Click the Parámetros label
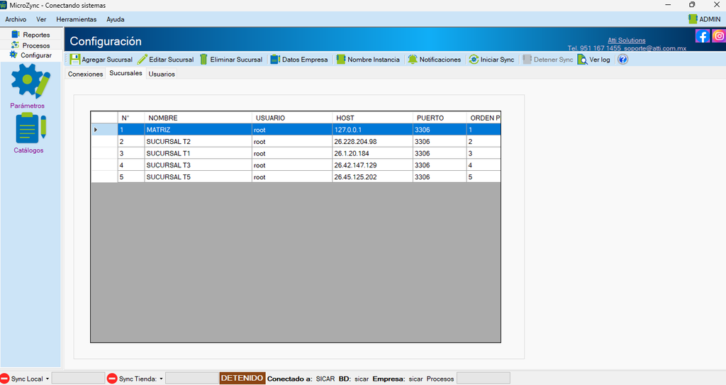This screenshot has width=726, height=385. click(28, 106)
